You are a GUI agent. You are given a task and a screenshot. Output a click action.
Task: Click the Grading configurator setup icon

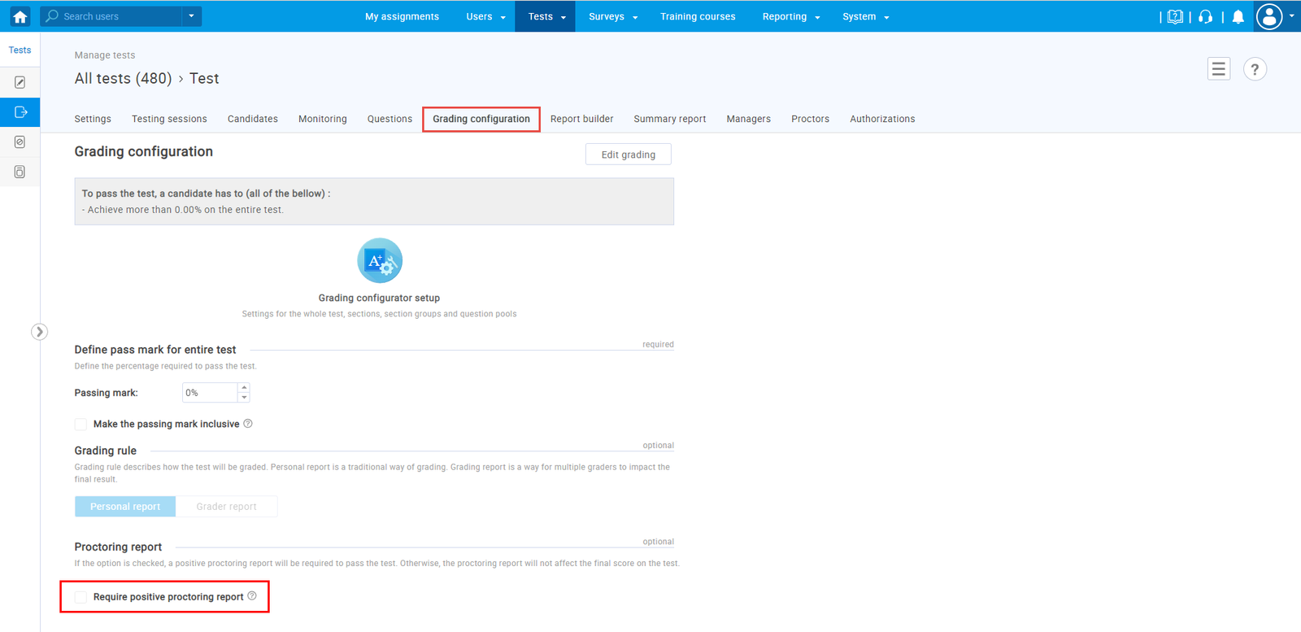pyautogui.click(x=380, y=261)
